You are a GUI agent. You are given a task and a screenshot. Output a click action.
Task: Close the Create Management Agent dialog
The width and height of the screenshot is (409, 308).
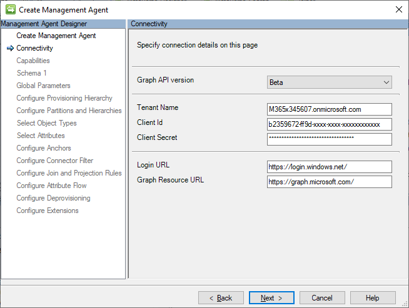pyautogui.click(x=398, y=10)
